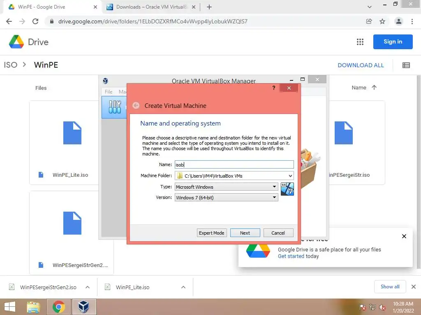Screen dimensions: 421x315
Task: Cancel the Create Virtual Machine dialog
Action: 278,233
